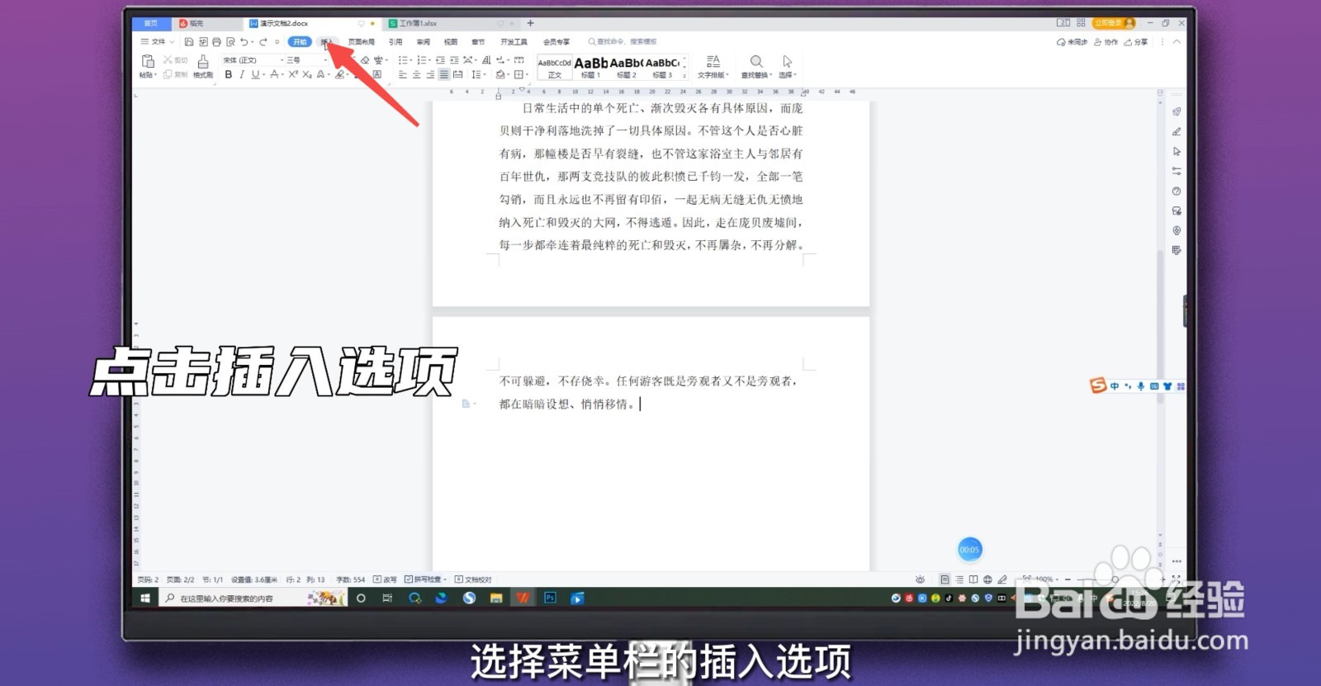The width and height of the screenshot is (1321, 686).
Task: Open the References (引用) tab
Action: tap(395, 42)
